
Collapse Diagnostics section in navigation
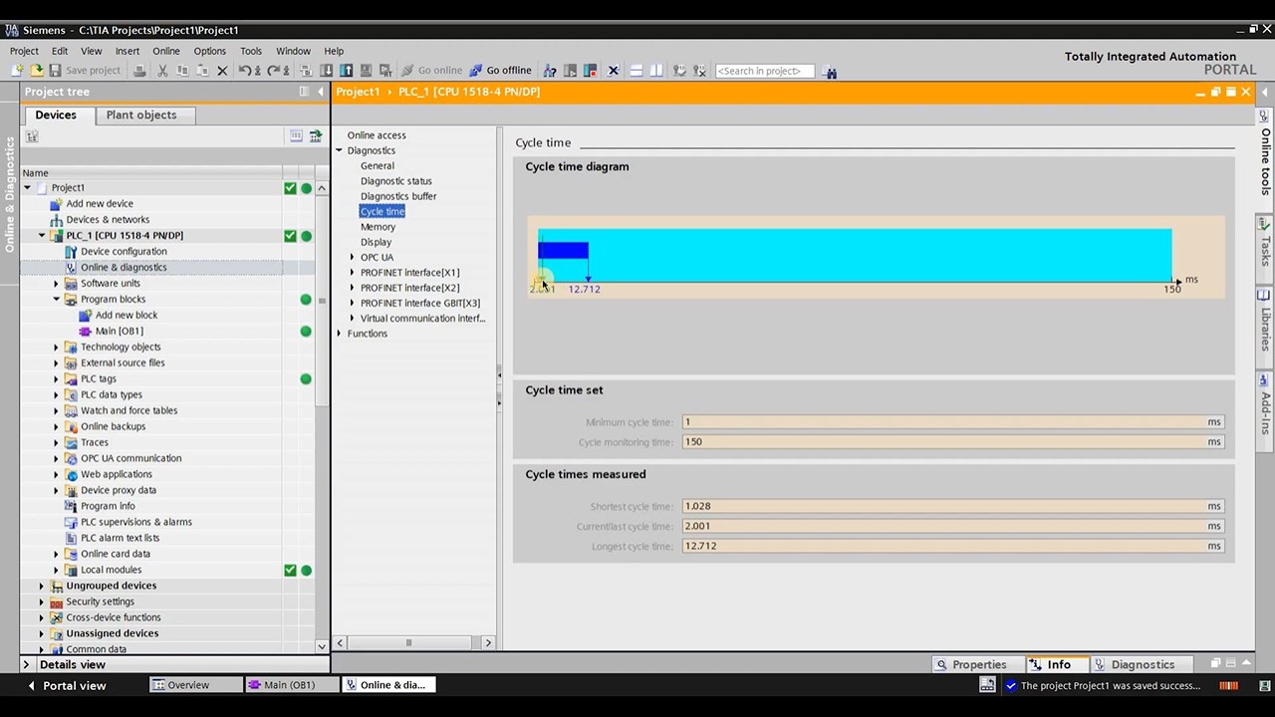tap(339, 151)
